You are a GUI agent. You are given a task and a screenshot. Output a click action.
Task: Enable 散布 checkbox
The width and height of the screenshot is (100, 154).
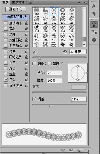point(6,29)
